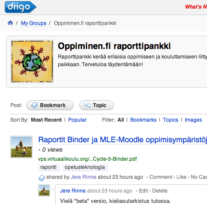Sort by Most Recent

pyautogui.click(x=46, y=120)
